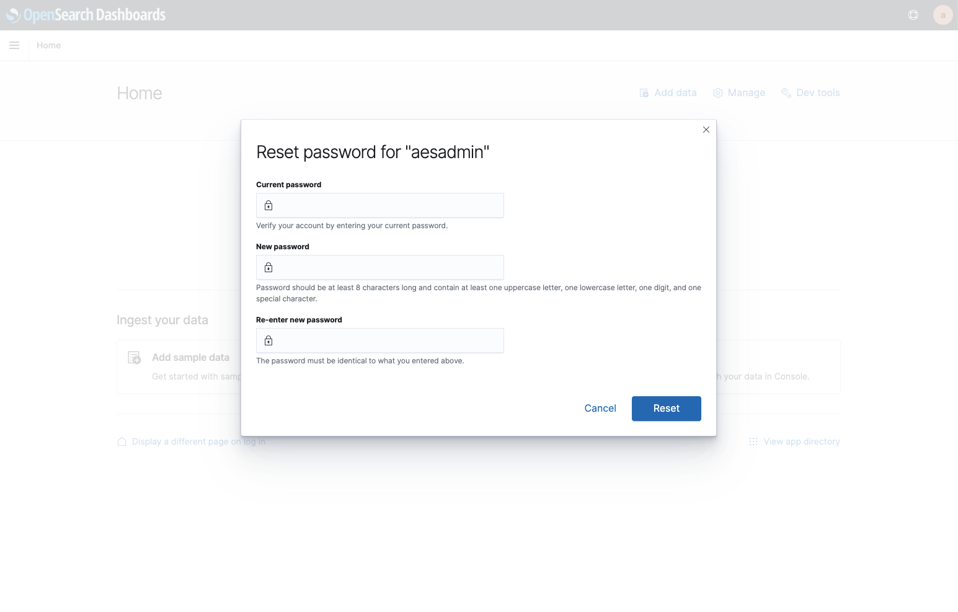Click the Manage gear icon

tap(718, 93)
